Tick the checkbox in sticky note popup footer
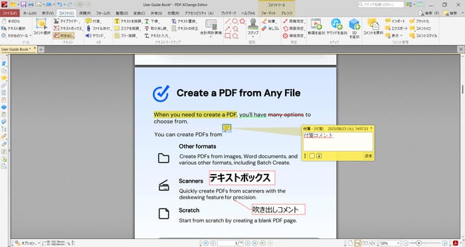The image size is (465, 247). click(x=312, y=156)
